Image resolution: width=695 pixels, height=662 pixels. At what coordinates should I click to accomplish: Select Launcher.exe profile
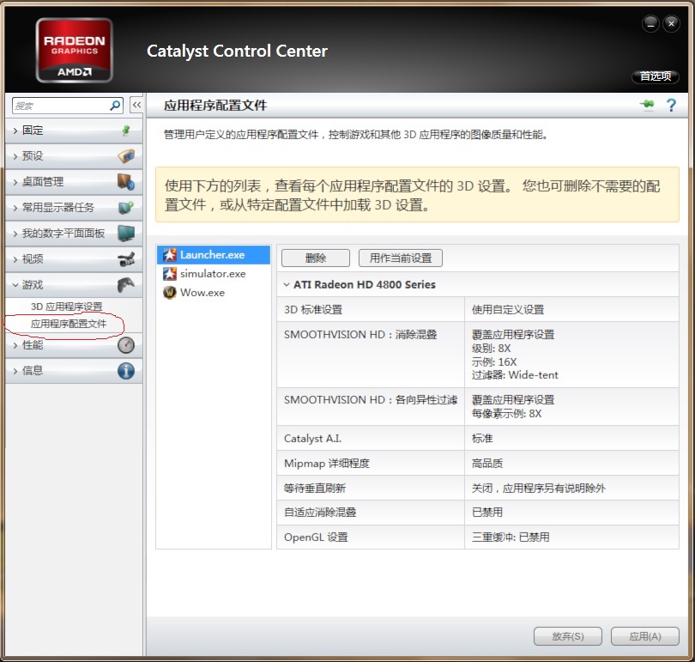tap(214, 255)
